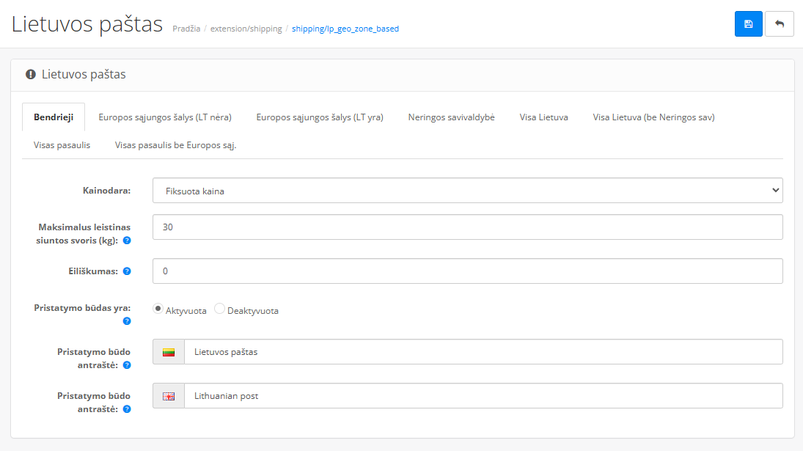Viewport: 803px width, 451px height.
Task: Open Europos sąjungos šalys (LT nėra) tab
Action: tap(165, 117)
